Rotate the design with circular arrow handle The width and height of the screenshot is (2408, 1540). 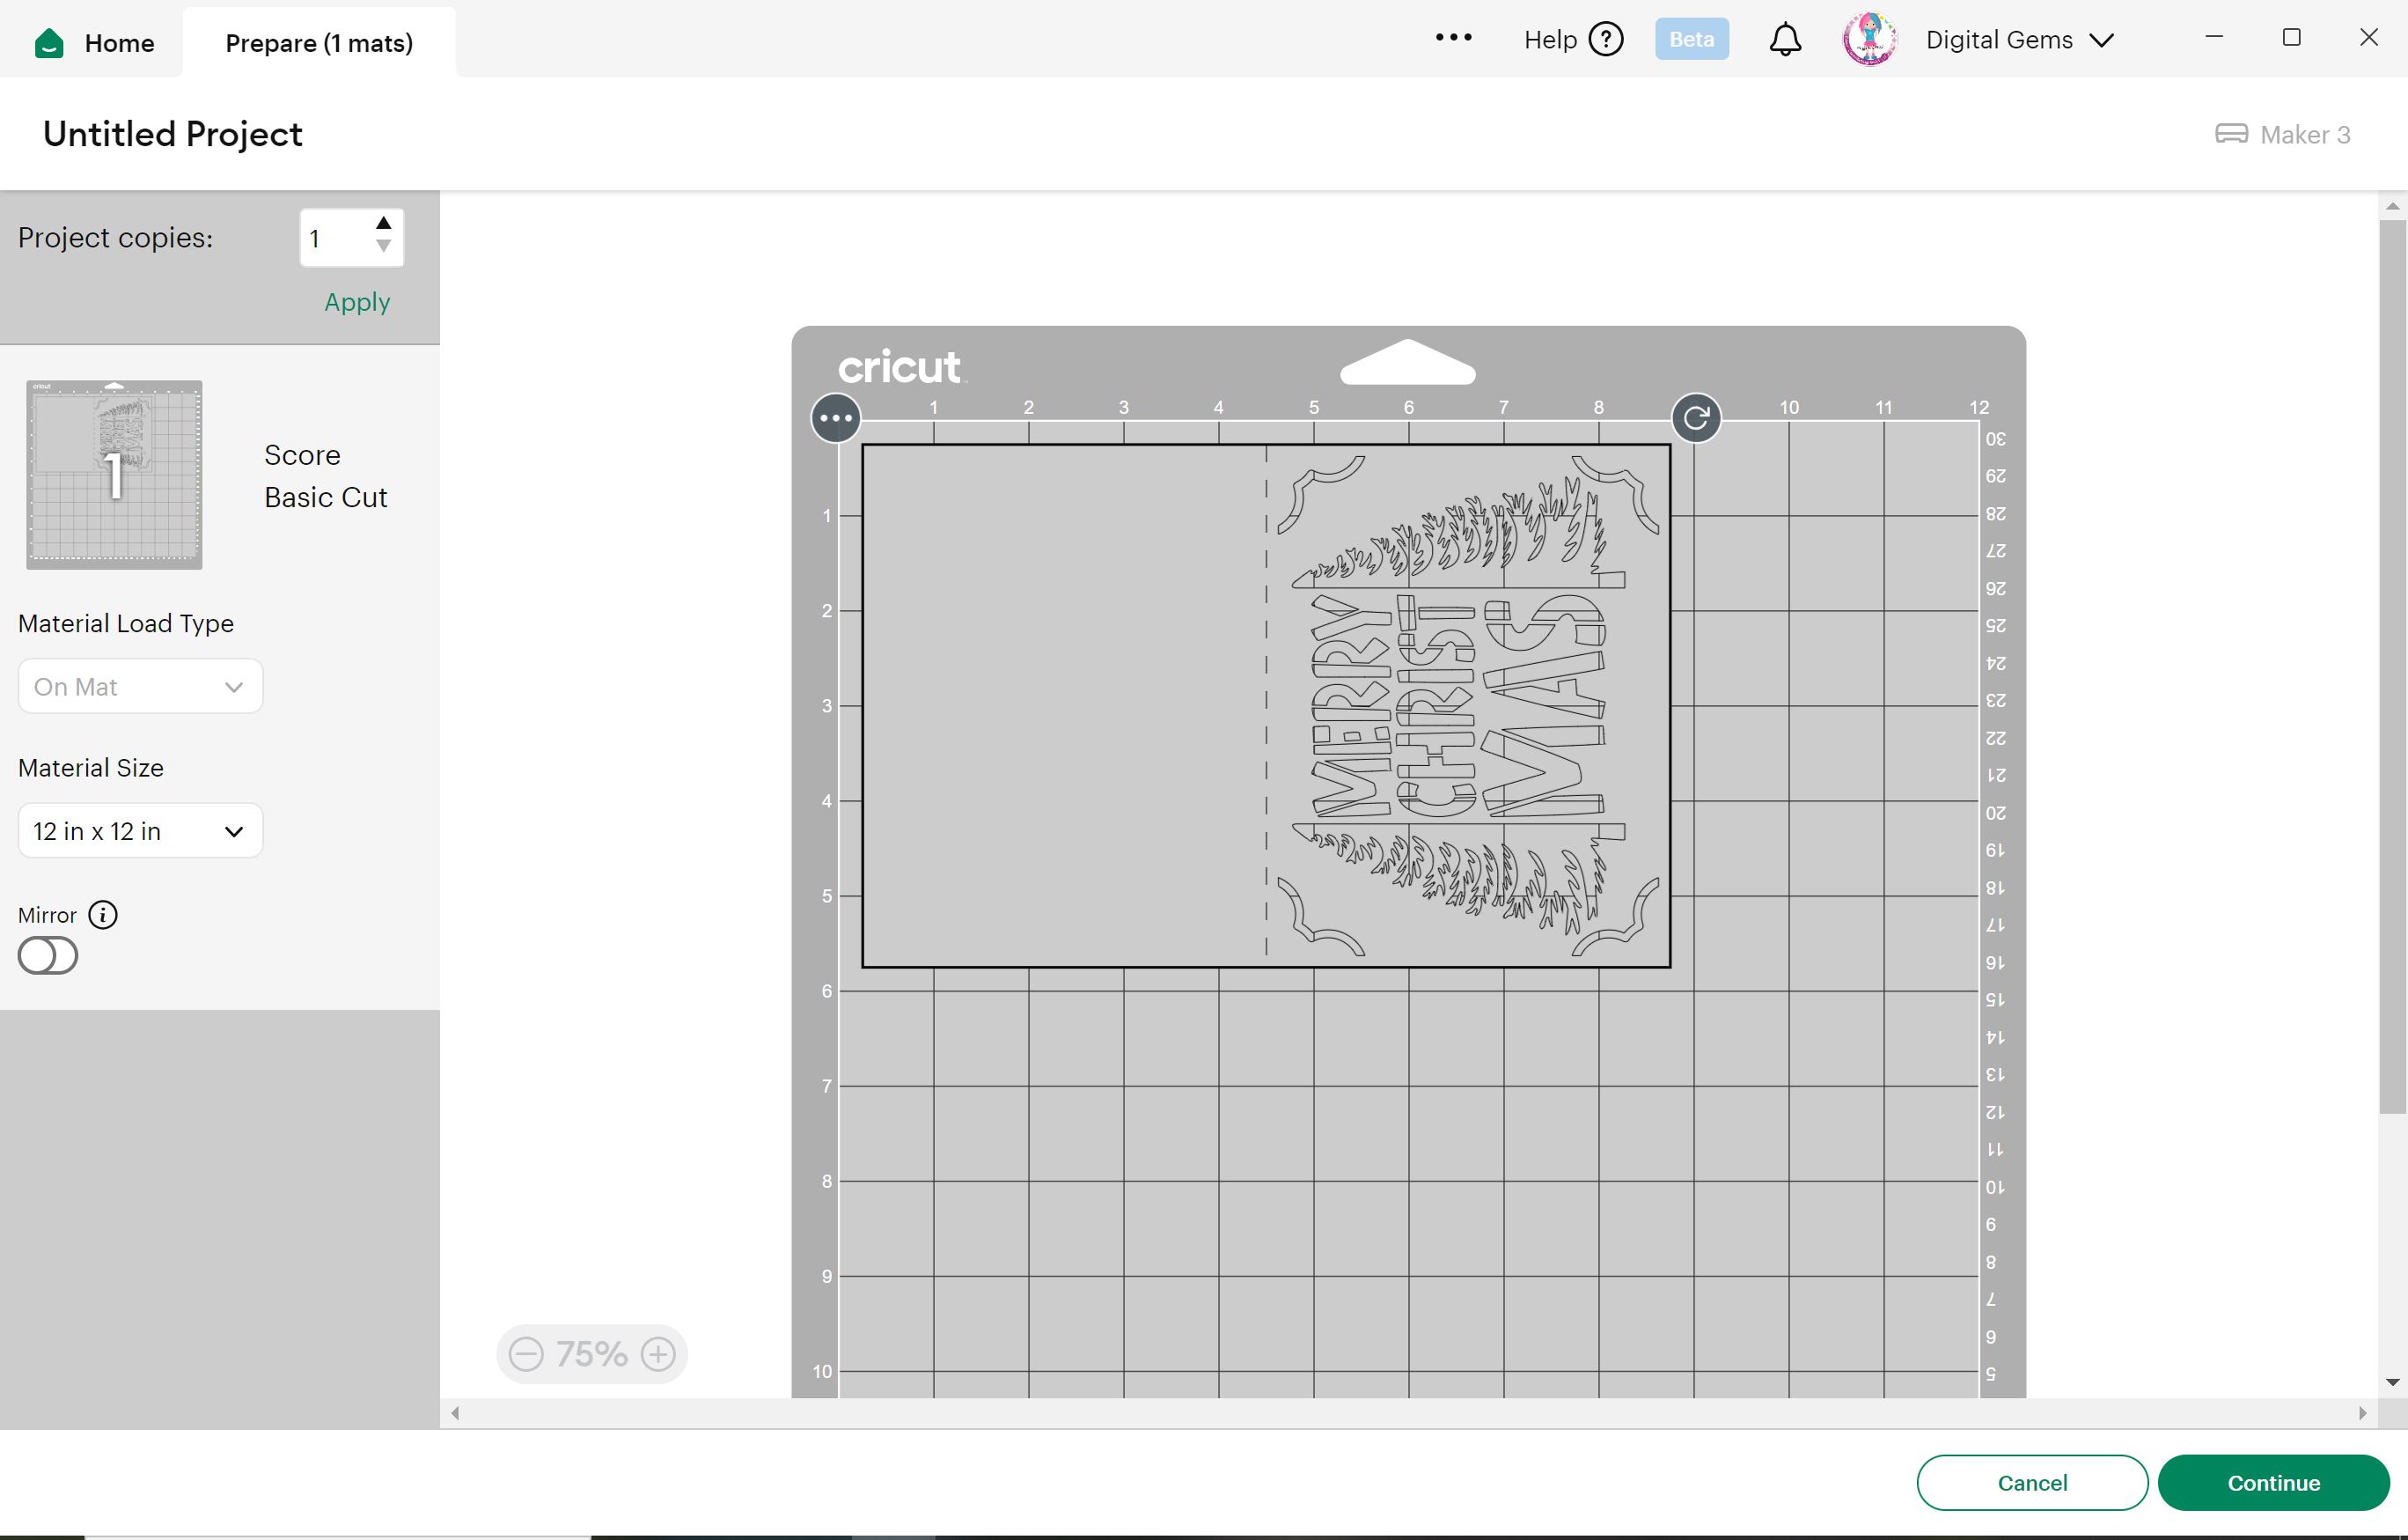coord(1696,417)
